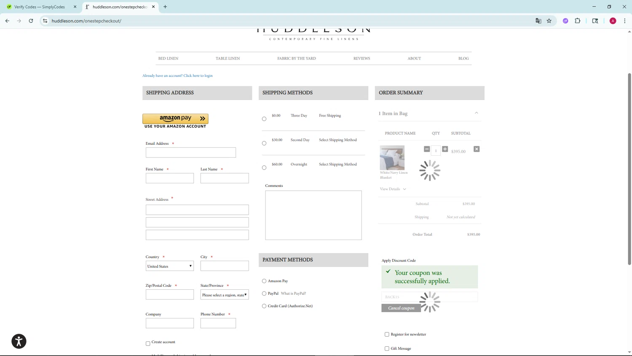Screen dimensions: 632x356
Task: Tick the Create account checkbox
Action: click(x=148, y=343)
